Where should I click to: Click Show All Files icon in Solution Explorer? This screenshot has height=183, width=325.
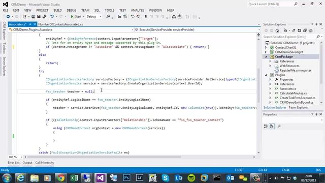311,30
